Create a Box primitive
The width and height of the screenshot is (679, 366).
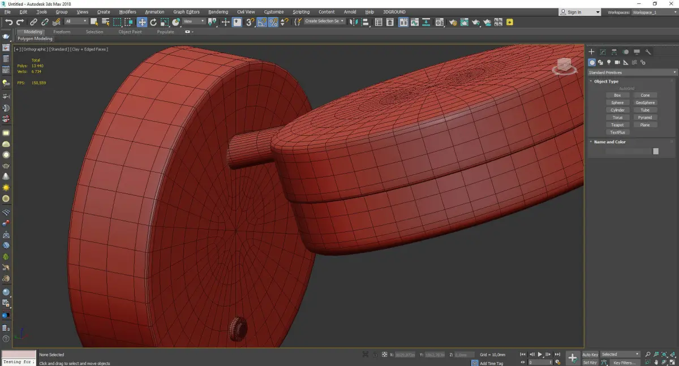pyautogui.click(x=617, y=95)
